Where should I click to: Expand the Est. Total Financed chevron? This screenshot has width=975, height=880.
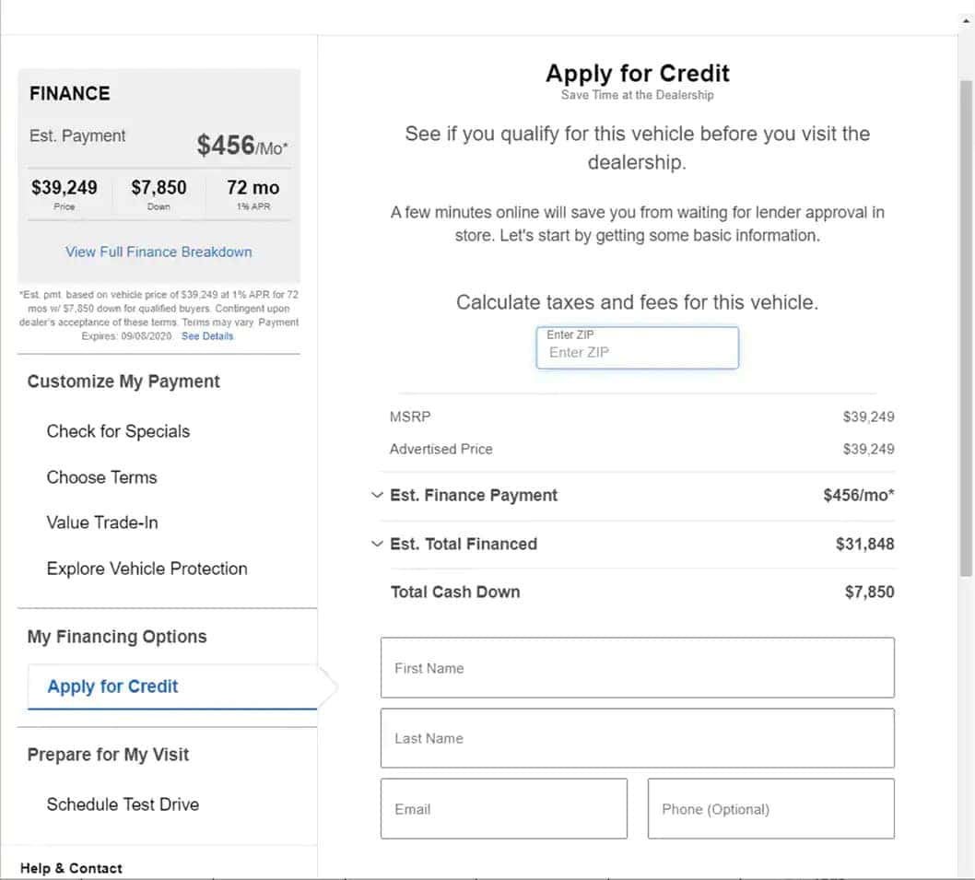tap(377, 544)
